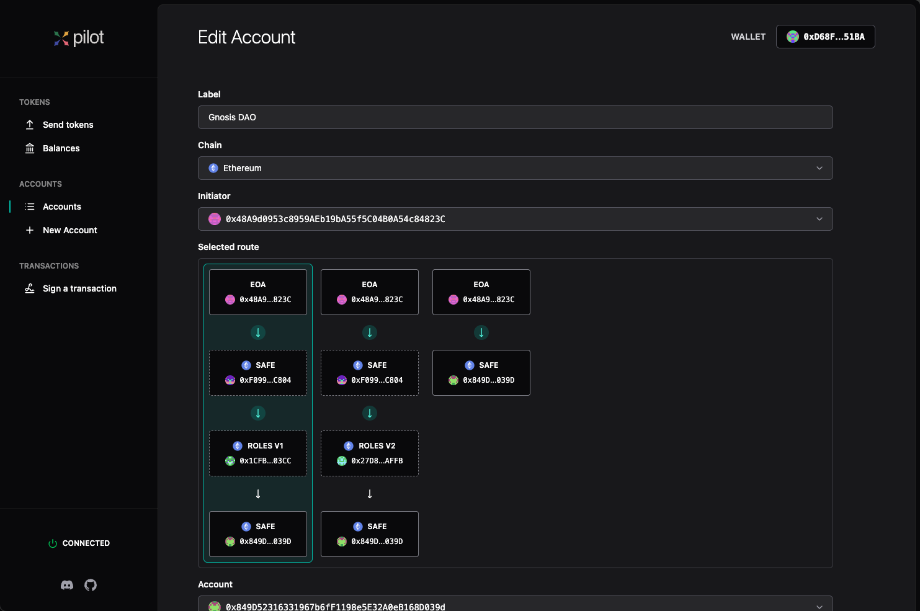Click SAFE 0xF099...C804 in first route
Image resolution: width=920 pixels, height=611 pixels.
(x=258, y=373)
